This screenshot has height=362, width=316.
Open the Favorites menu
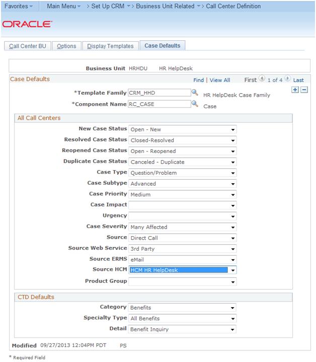[x=19, y=6]
